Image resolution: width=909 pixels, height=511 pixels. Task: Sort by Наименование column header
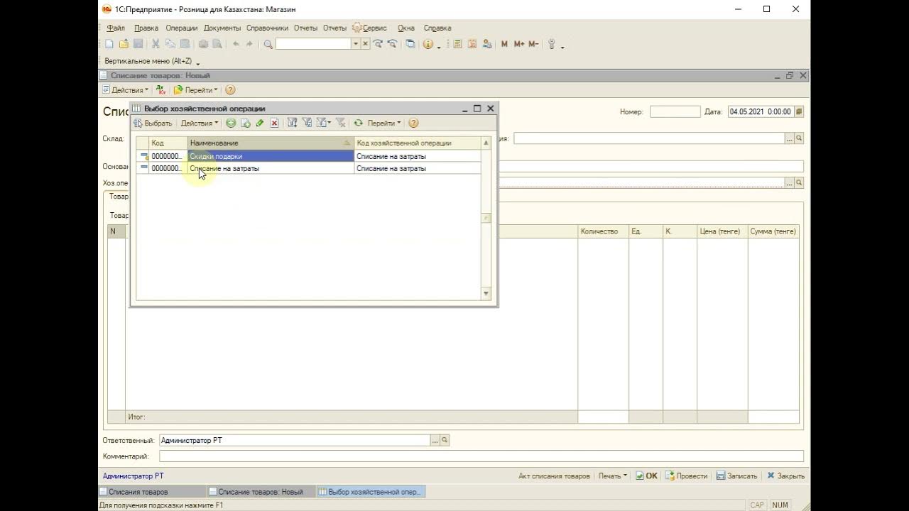pos(271,143)
